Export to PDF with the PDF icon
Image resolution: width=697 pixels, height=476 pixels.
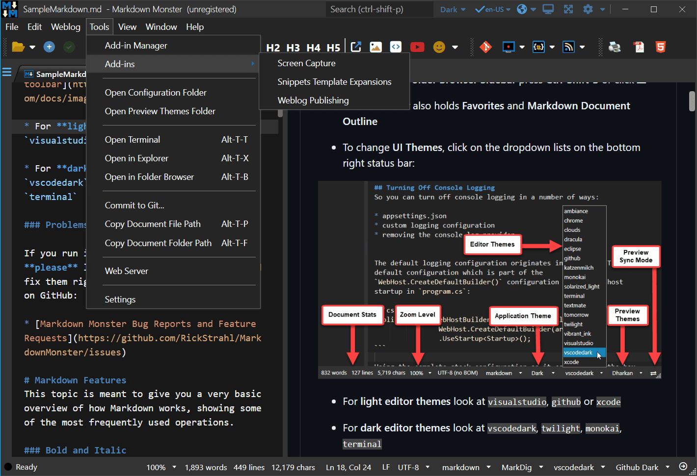(639, 47)
